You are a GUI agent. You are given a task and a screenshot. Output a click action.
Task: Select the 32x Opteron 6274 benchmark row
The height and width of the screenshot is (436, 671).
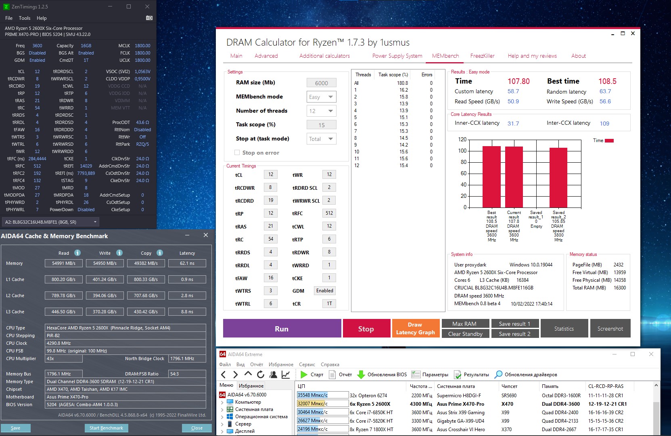tap(474, 395)
